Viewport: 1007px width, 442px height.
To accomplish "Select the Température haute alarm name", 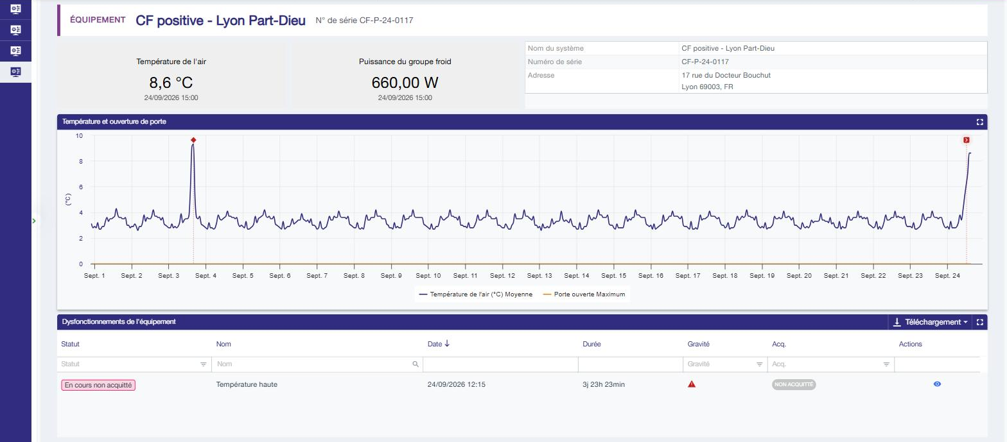I will click(x=247, y=384).
